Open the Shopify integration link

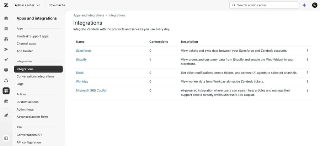click(81, 60)
